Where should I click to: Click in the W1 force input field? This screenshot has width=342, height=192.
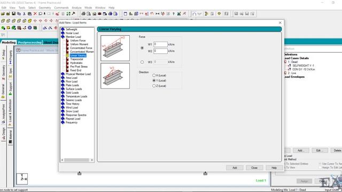[x=160, y=44]
